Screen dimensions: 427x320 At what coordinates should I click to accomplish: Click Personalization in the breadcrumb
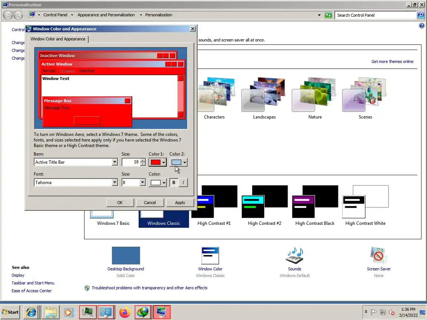point(159,15)
